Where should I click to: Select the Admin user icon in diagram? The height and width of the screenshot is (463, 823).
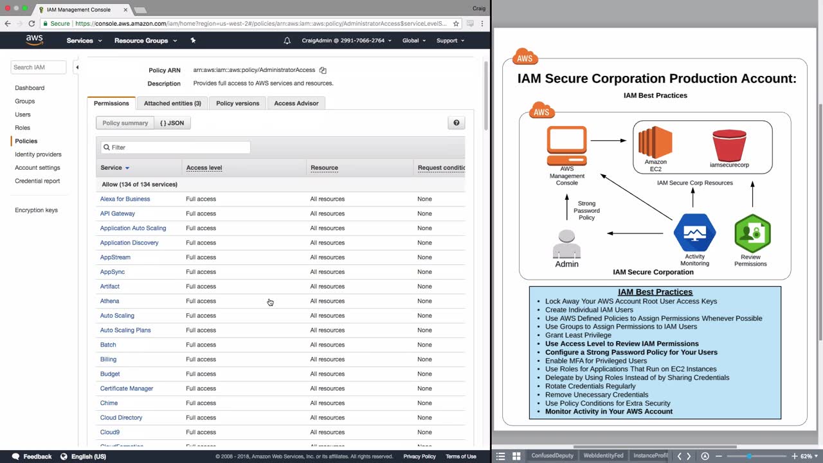pos(566,244)
